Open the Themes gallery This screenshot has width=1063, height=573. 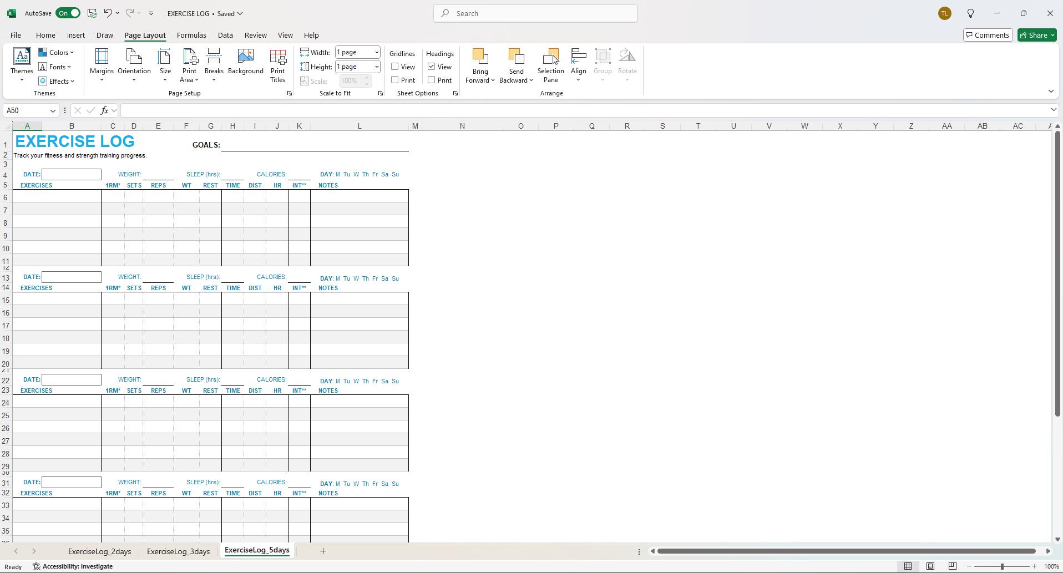[x=22, y=65]
